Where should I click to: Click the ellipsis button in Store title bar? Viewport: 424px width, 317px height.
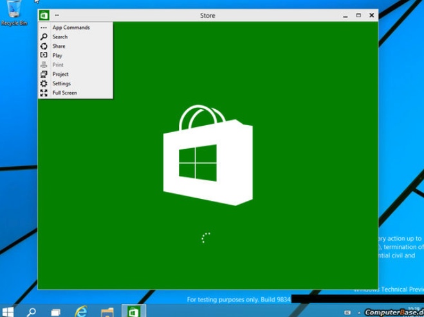tap(57, 15)
